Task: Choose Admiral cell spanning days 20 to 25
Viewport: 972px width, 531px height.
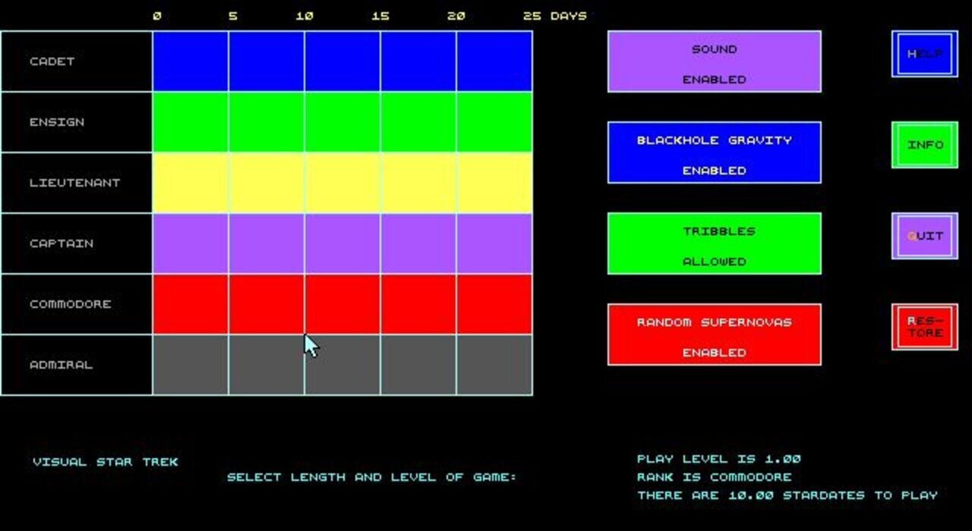Action: click(x=494, y=365)
